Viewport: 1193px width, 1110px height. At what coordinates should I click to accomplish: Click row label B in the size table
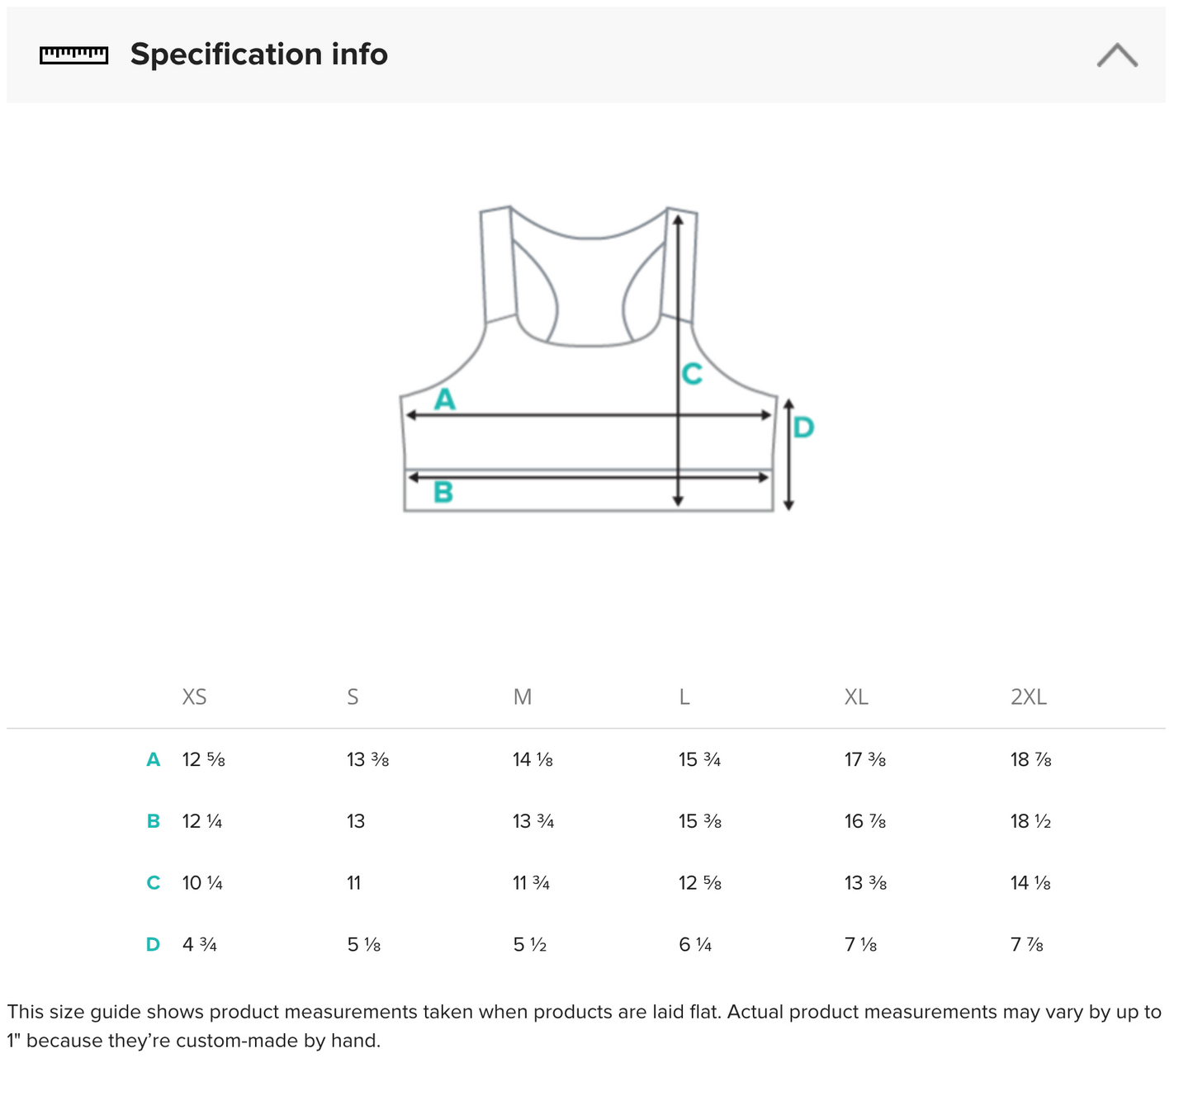[153, 821]
